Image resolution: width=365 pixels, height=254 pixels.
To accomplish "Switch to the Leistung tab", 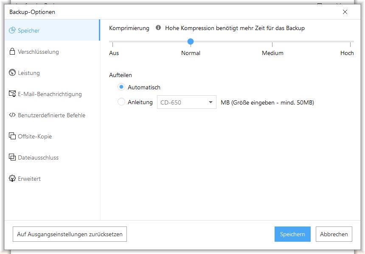I will pos(52,73).
